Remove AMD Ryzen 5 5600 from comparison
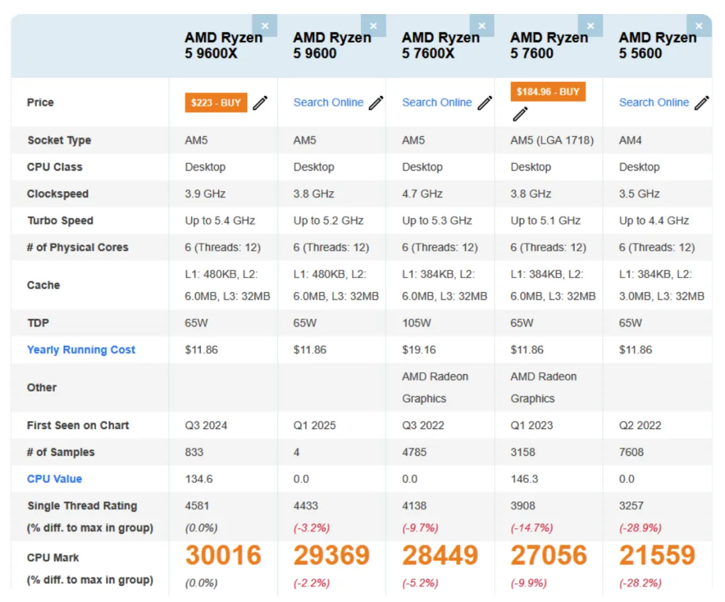 coord(699,25)
